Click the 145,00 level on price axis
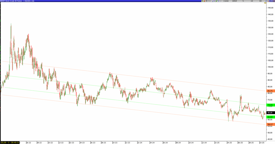This screenshot has height=144, width=275. pyautogui.click(x=270, y=8)
